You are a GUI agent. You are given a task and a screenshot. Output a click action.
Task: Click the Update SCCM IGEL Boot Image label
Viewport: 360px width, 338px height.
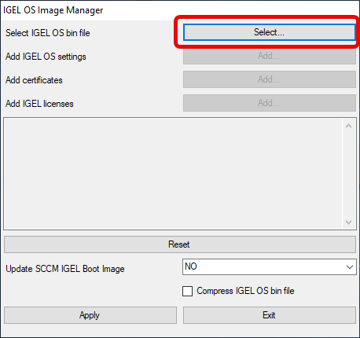[65, 269]
